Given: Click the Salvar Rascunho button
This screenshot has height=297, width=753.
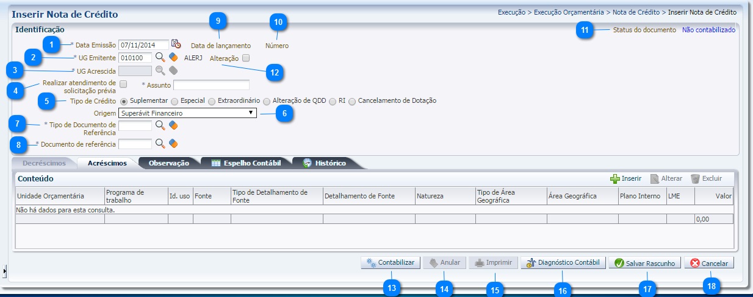Looking at the screenshot, I should (x=644, y=264).
